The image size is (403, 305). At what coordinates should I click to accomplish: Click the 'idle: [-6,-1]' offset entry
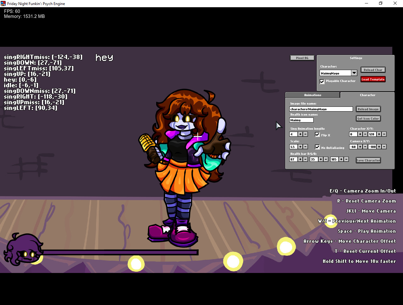(x=21, y=85)
